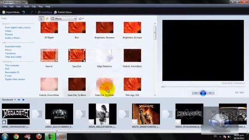Open the Clip menu
Image resolution: width=249 pixels, height=140 pixels.
[34, 7]
